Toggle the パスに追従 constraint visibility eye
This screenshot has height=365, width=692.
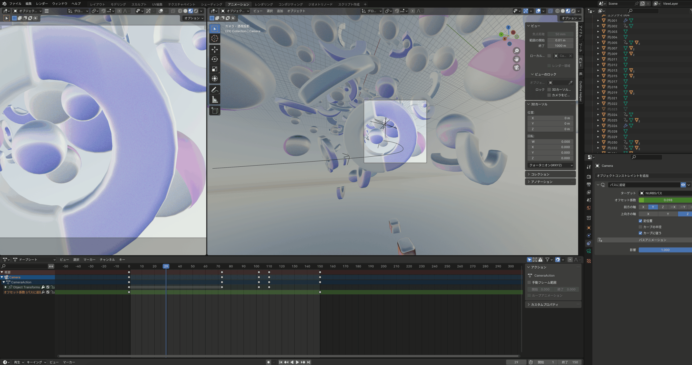[x=683, y=185]
